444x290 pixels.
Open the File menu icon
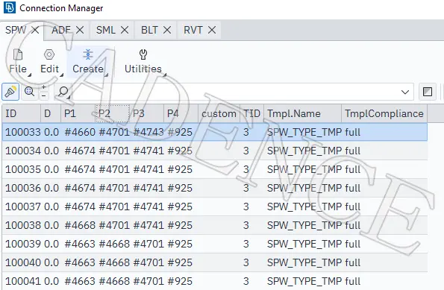(18, 54)
